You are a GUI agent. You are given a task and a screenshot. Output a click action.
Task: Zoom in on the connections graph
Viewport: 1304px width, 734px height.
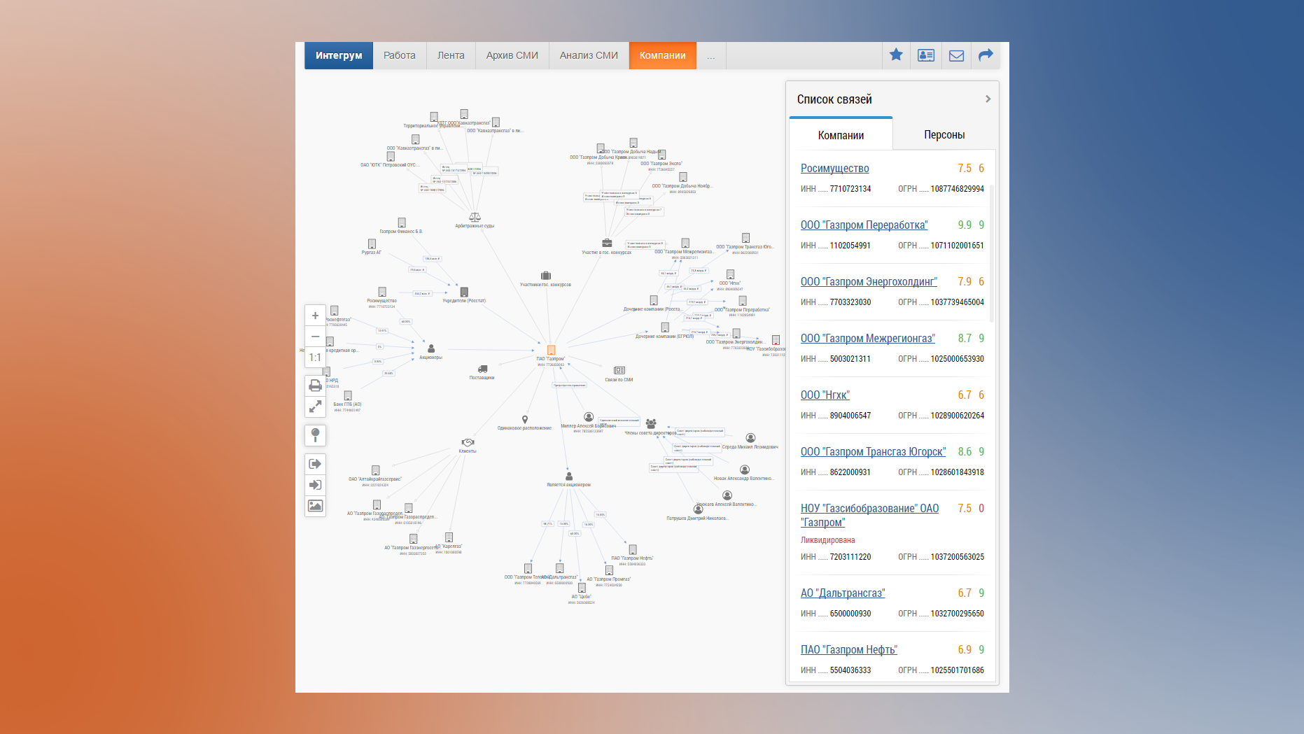pyautogui.click(x=315, y=316)
